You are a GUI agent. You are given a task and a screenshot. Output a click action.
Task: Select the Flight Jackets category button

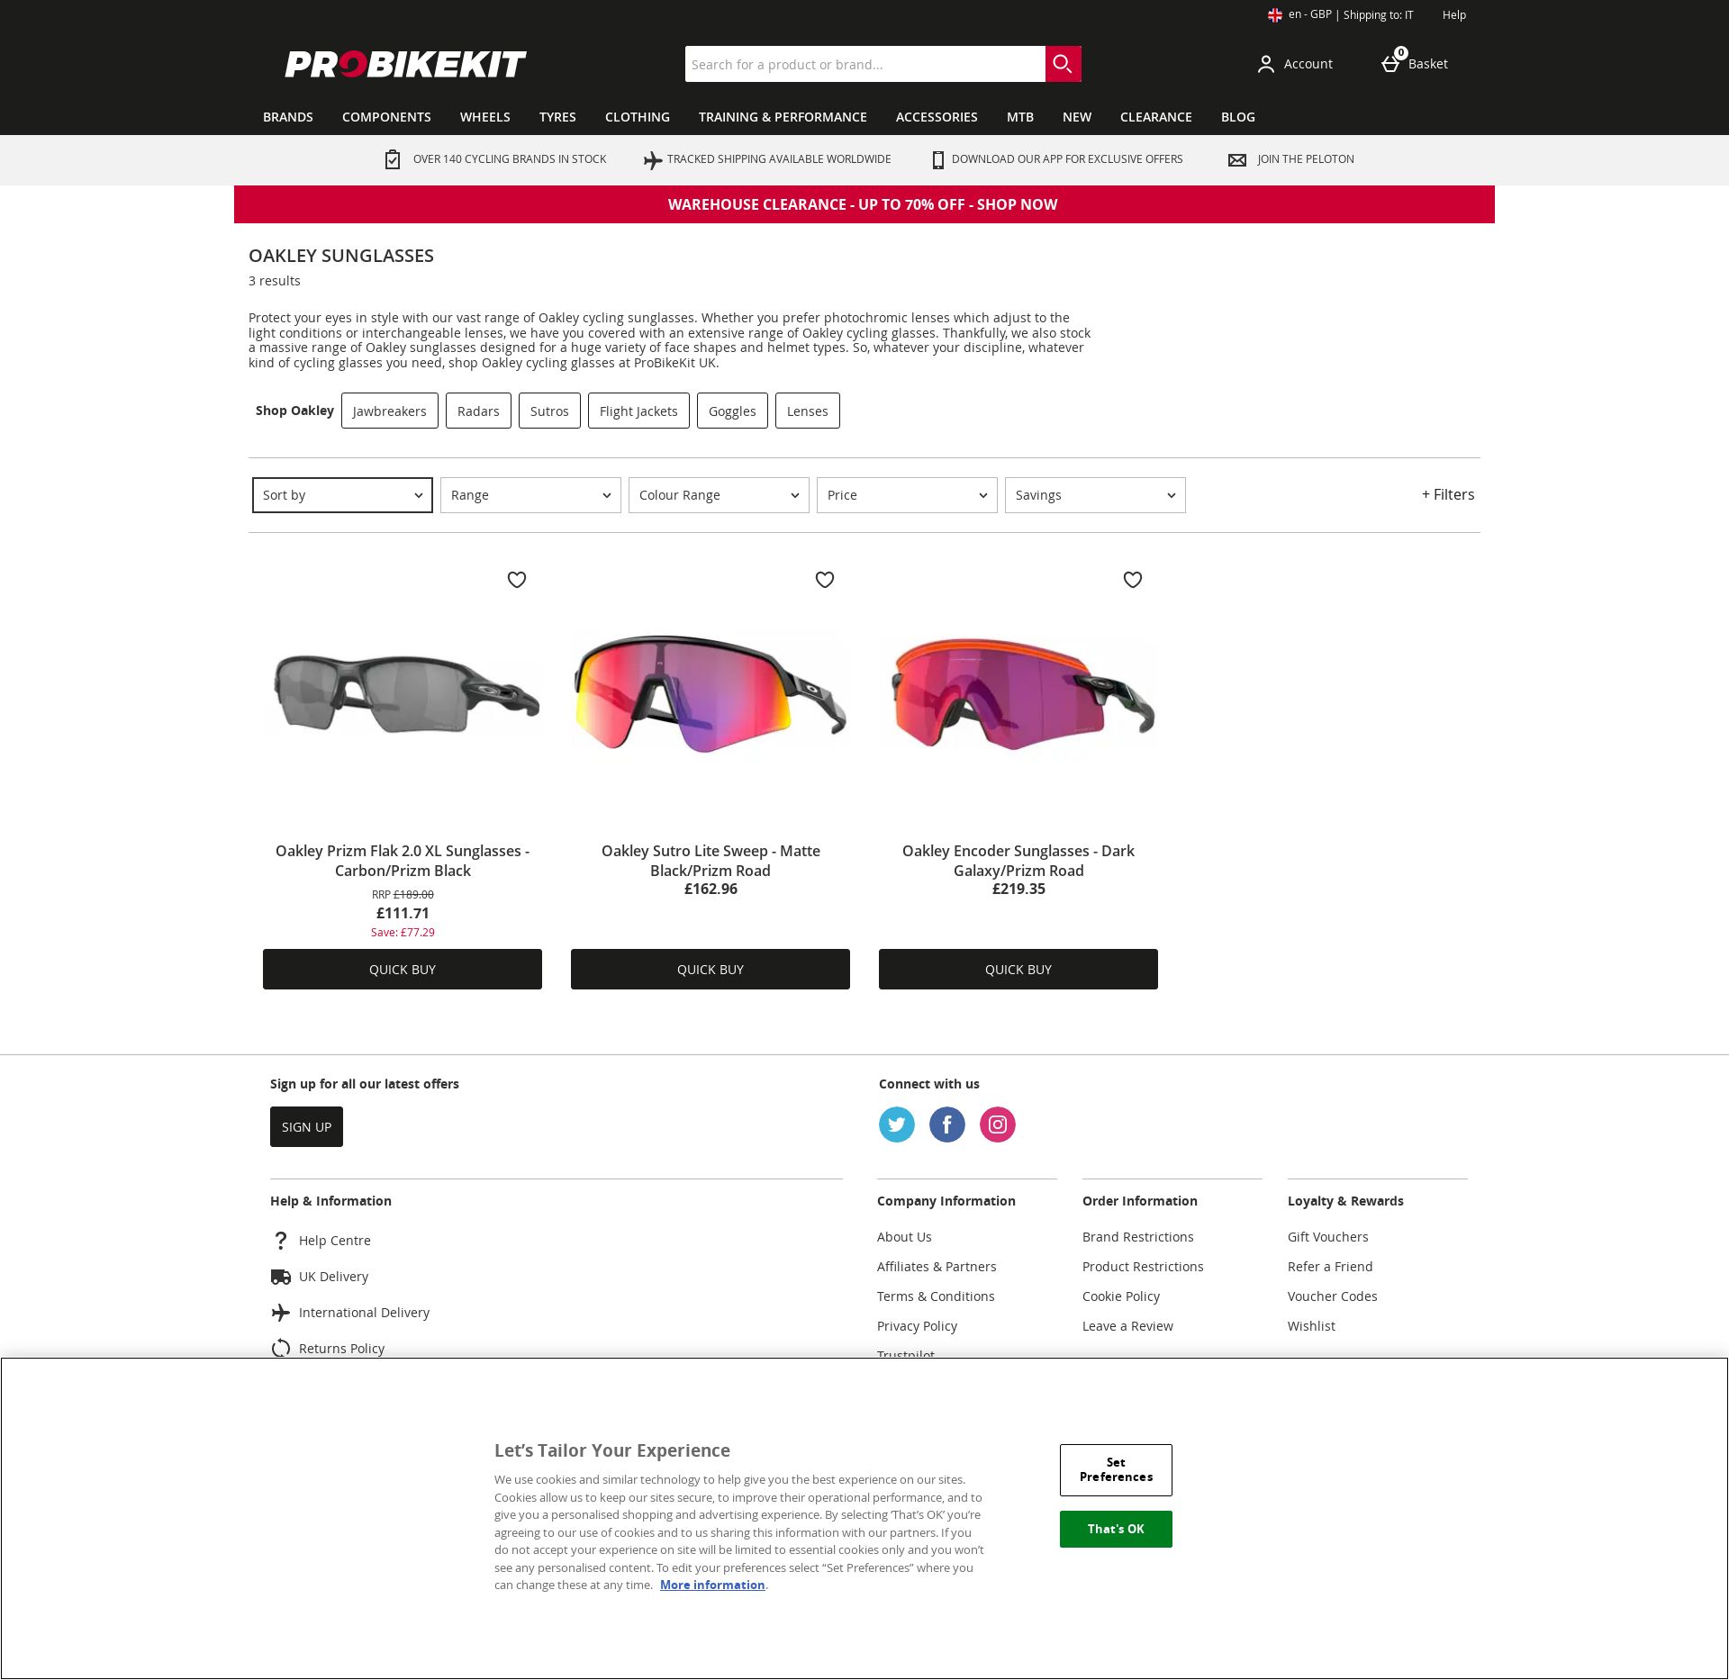[638, 411]
